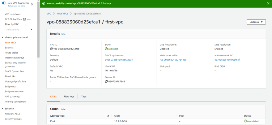Image resolution: width=272 pixels, height=125 pixels.
Task: Sort by Address type using triangle icon
Action: coord(108,116)
